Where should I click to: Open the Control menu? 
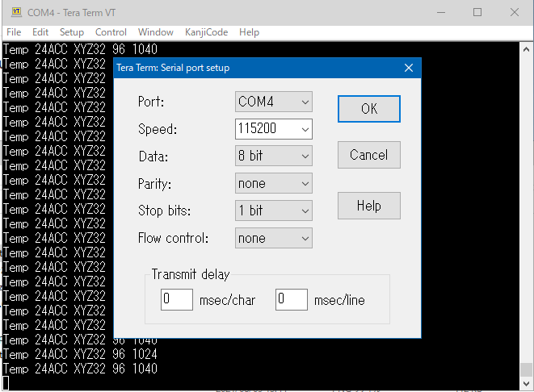(x=111, y=32)
